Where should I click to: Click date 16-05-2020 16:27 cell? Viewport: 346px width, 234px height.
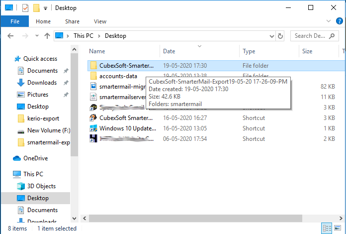tap(185, 118)
